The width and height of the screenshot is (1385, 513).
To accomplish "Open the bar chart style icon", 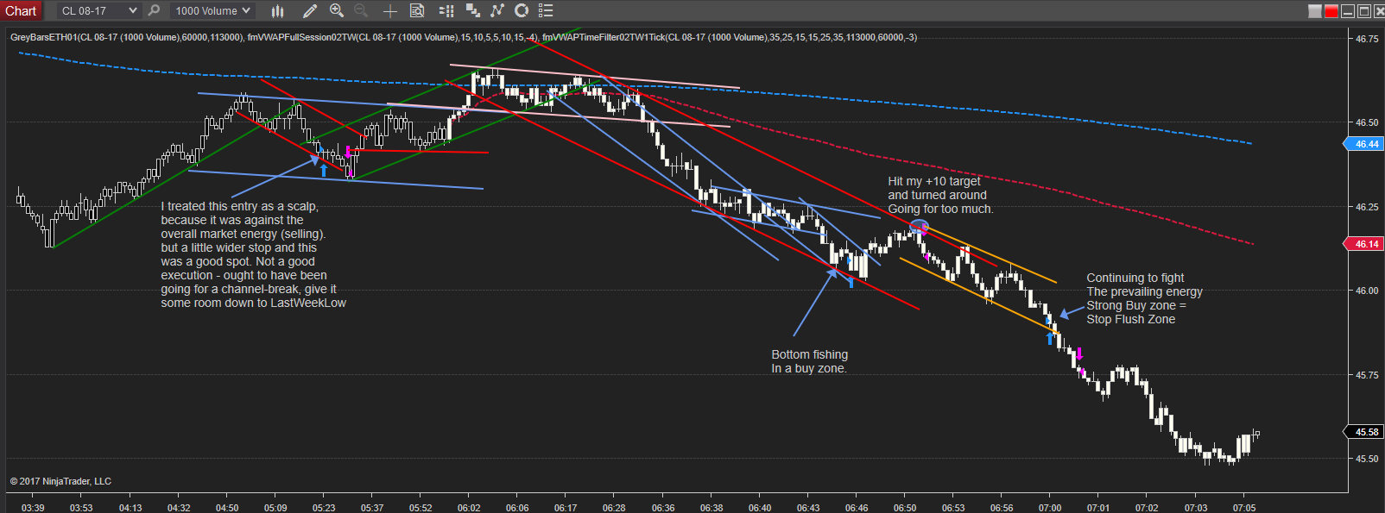I will point(277,10).
